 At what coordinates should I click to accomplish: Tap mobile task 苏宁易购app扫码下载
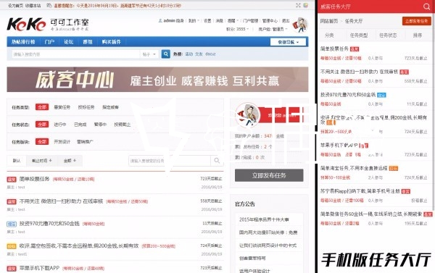pos(360,191)
